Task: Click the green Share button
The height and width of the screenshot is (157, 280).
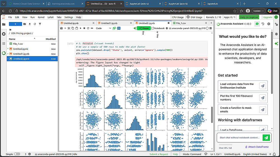Action: (x=144, y=28)
